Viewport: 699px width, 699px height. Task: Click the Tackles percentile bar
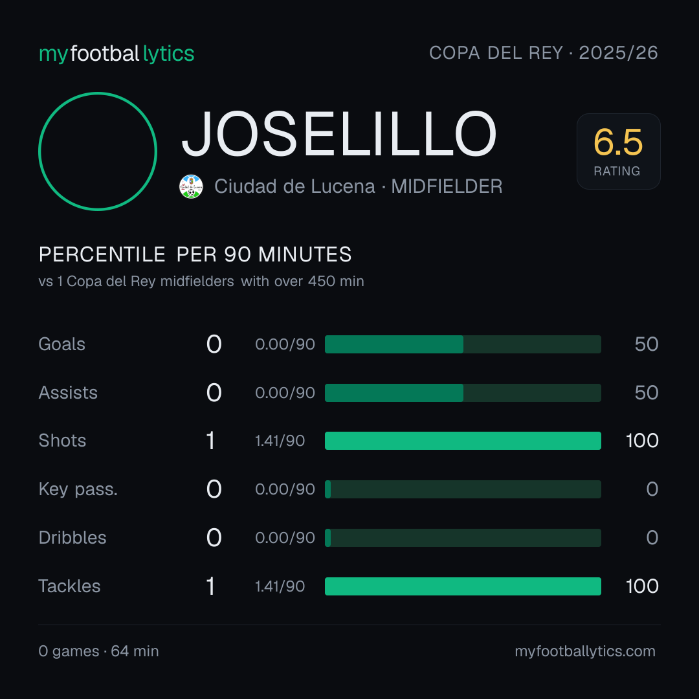click(x=463, y=586)
